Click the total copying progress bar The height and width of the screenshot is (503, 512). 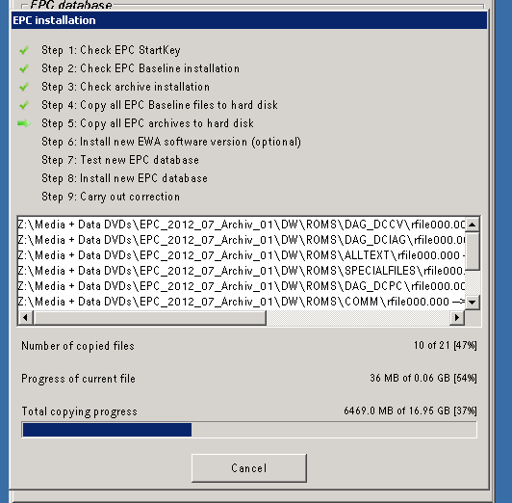249,430
